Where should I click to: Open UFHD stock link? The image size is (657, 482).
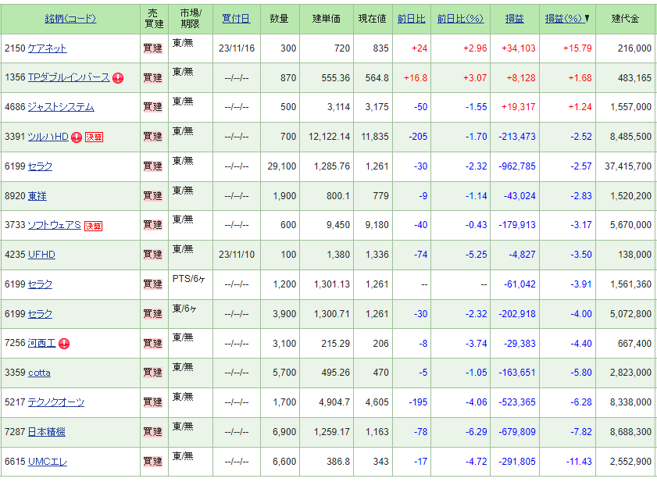click(x=41, y=255)
